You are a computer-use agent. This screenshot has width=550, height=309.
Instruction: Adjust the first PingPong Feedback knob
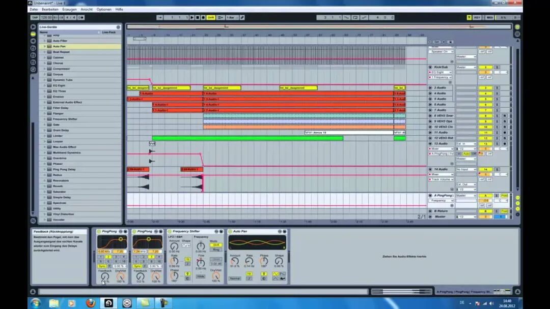105,276
